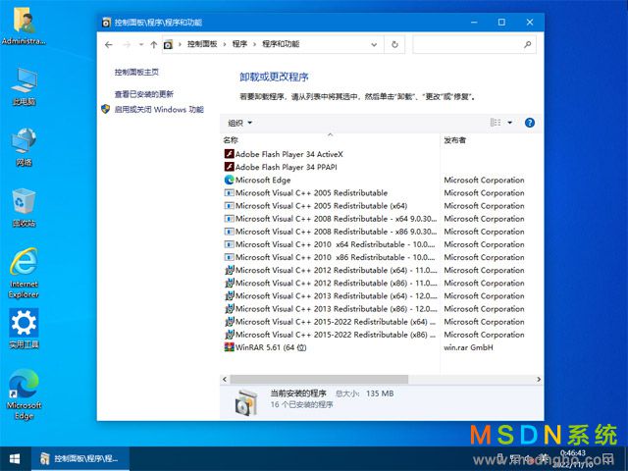Open the Recycle Bin desktop icon
628x471 pixels.
24,208
